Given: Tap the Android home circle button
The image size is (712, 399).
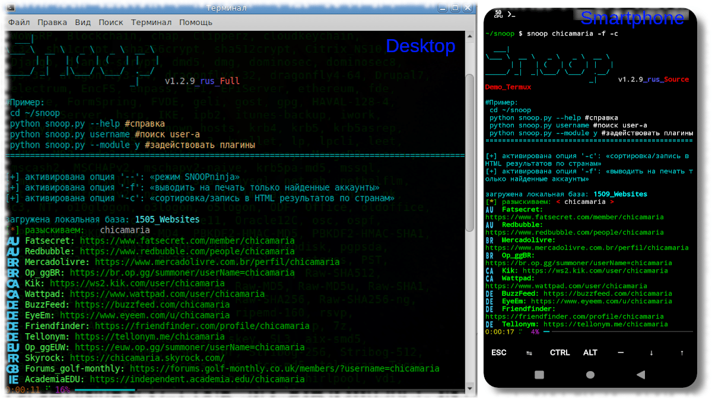Looking at the screenshot, I should click(590, 375).
